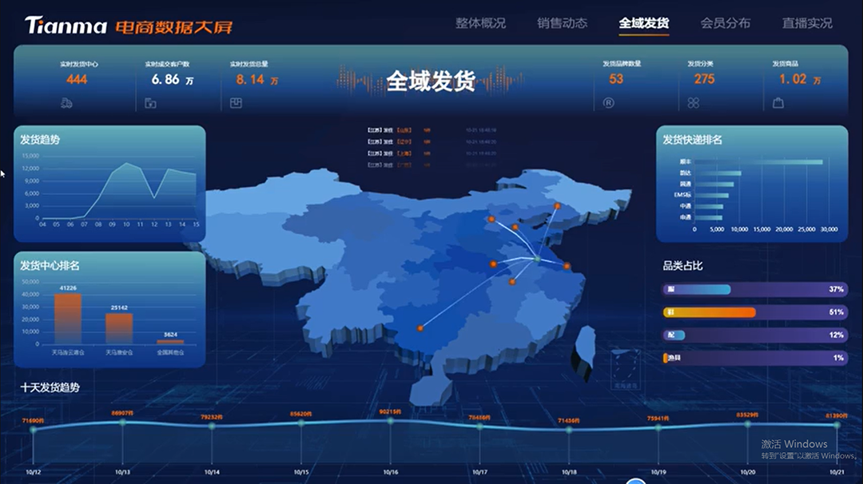Switch to the 销售动态 tab
This screenshot has width=863, height=484.
click(562, 23)
